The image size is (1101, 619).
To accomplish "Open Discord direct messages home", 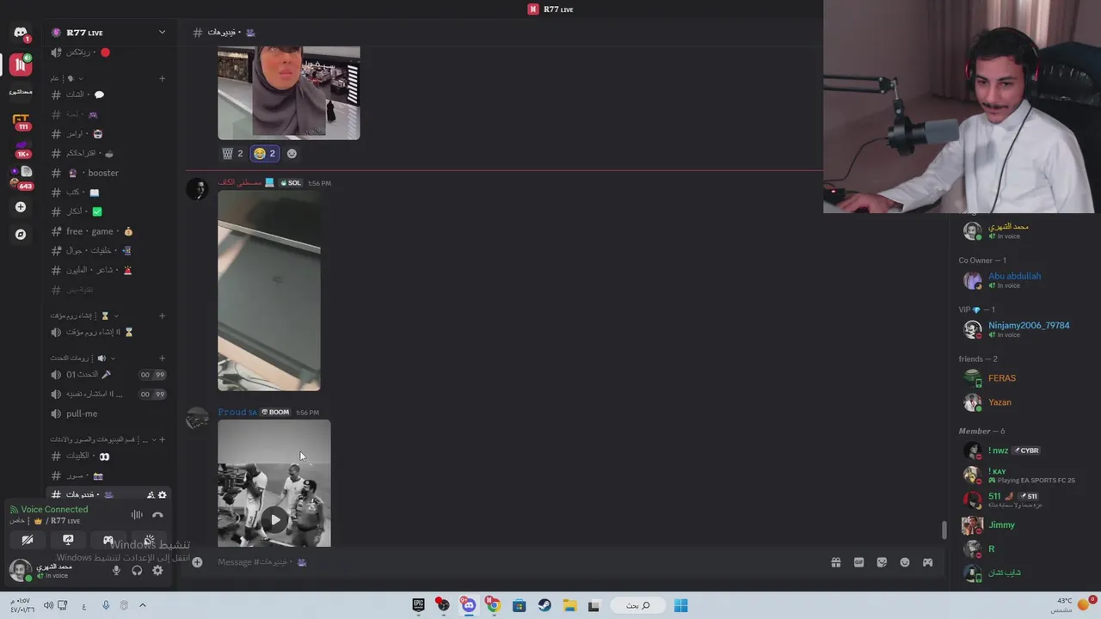I will pyautogui.click(x=21, y=34).
